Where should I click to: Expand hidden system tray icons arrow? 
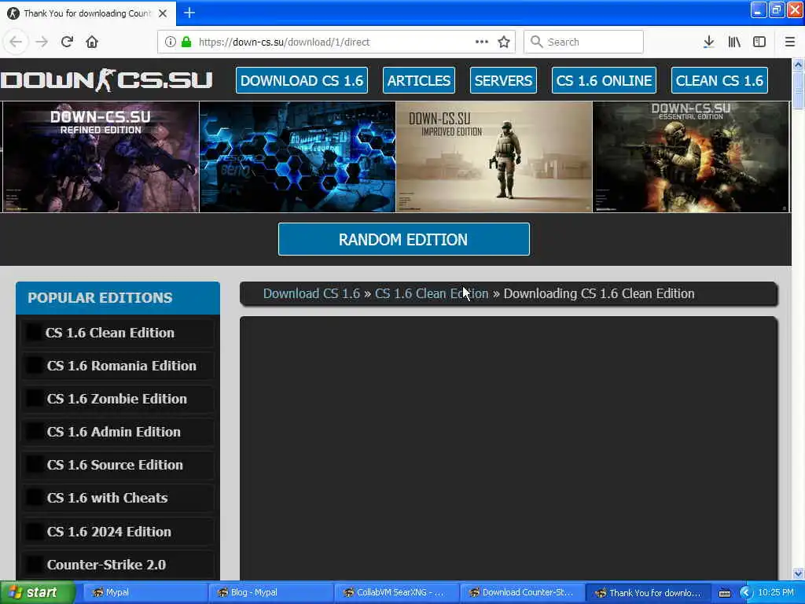tap(745, 593)
